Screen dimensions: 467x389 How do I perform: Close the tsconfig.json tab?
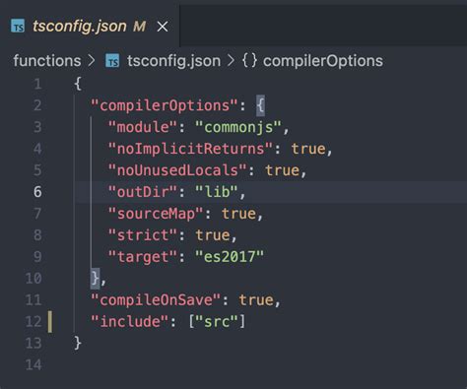click(x=163, y=27)
